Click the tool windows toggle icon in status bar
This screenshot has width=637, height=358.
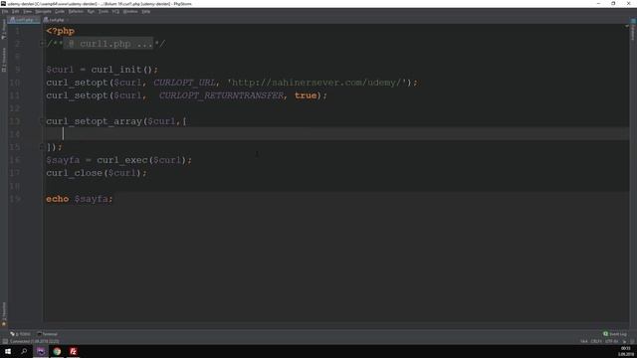tap(4, 342)
